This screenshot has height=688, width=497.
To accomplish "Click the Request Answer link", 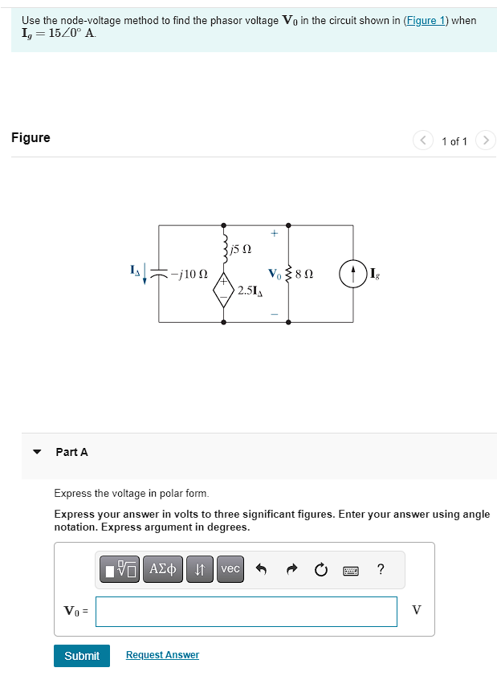I will [161, 655].
